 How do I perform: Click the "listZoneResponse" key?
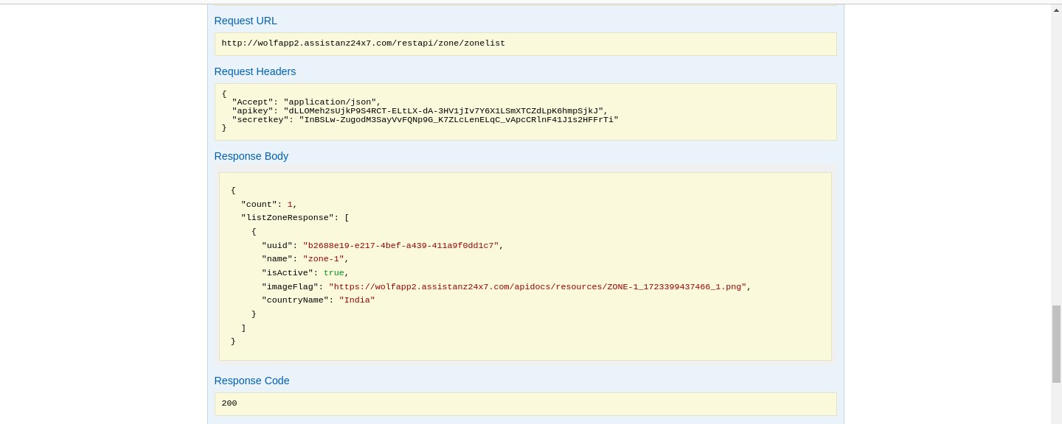(x=288, y=218)
